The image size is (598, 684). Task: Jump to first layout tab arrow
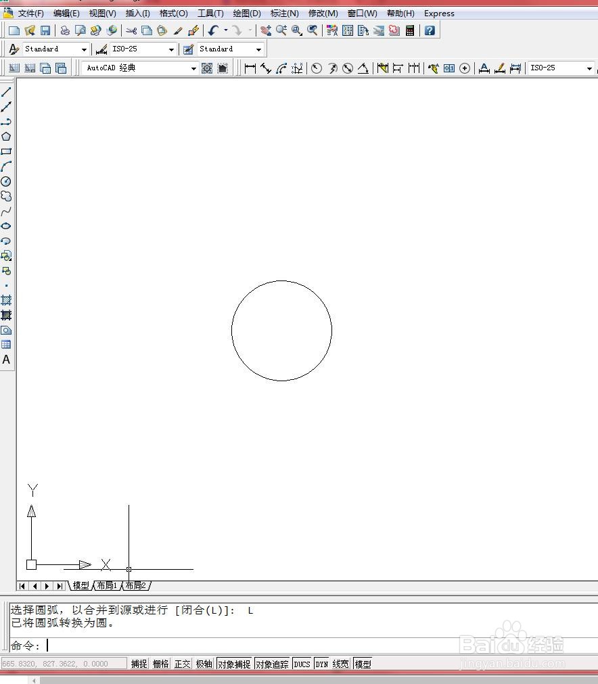point(22,586)
